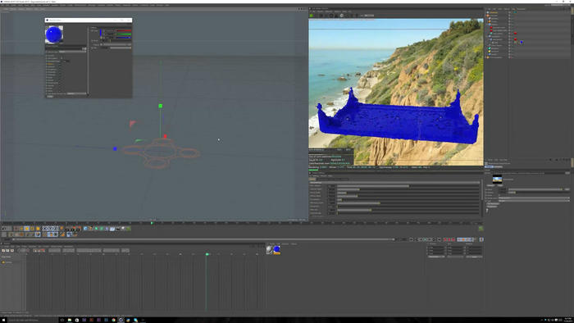The image size is (574, 323).
Task: Click the red color slider in Material Editor
Action: pos(124,30)
